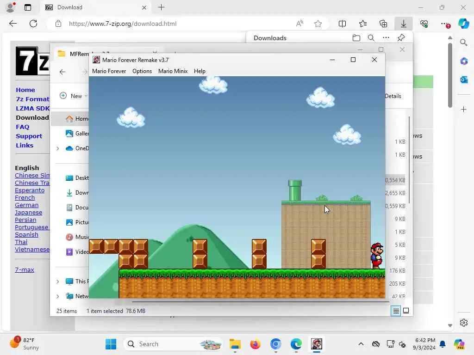Open the LZMA SDK link
The image size is (474, 355).
pos(32,108)
